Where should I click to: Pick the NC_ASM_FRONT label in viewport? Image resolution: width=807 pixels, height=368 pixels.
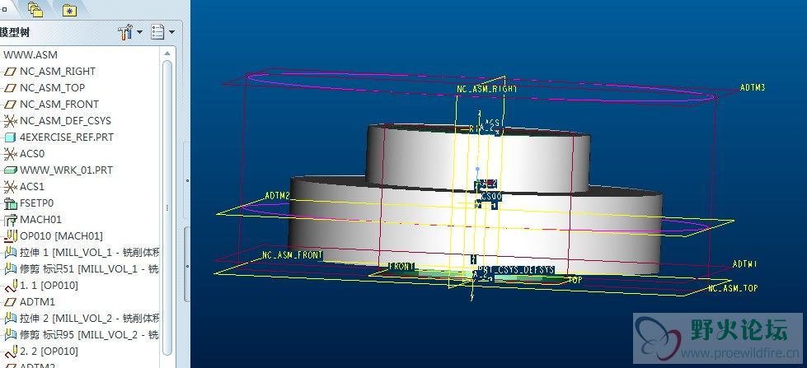tap(293, 255)
